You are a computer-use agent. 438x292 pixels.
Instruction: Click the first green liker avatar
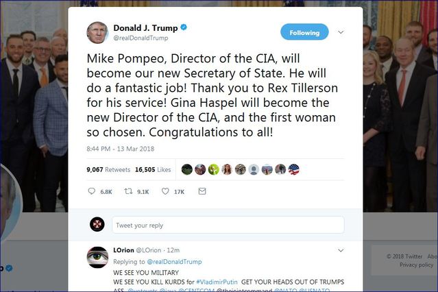(187, 169)
